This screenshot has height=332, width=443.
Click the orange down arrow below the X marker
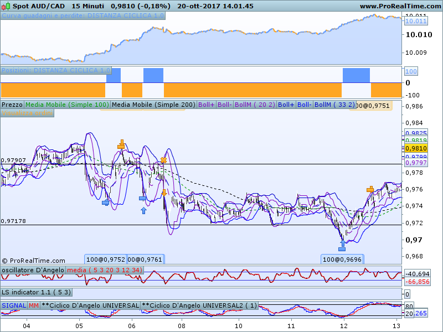164,193
